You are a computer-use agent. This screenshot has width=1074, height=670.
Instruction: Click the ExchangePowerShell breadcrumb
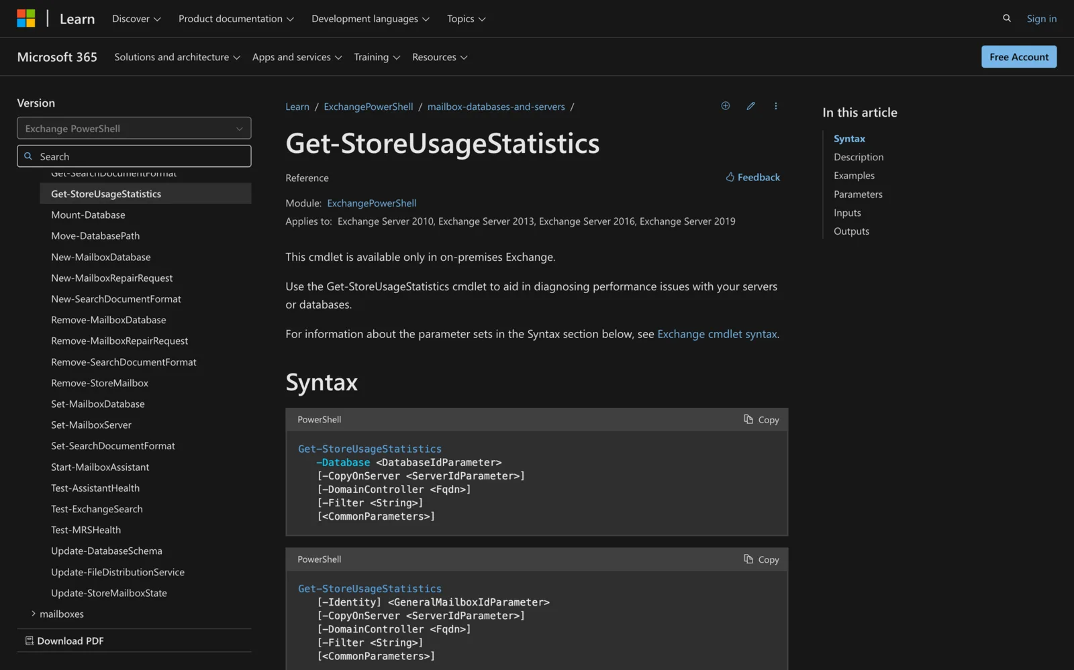pos(369,107)
